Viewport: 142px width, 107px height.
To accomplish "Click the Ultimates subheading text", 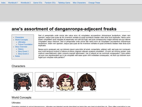I will click(16, 103).
